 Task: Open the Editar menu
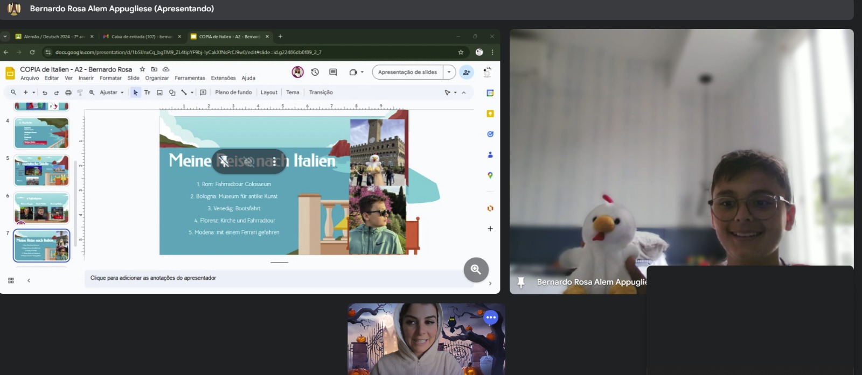point(52,78)
